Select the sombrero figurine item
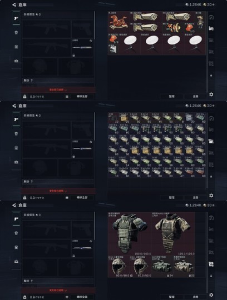The width and height of the screenshot is (227, 300). (x=173, y=28)
